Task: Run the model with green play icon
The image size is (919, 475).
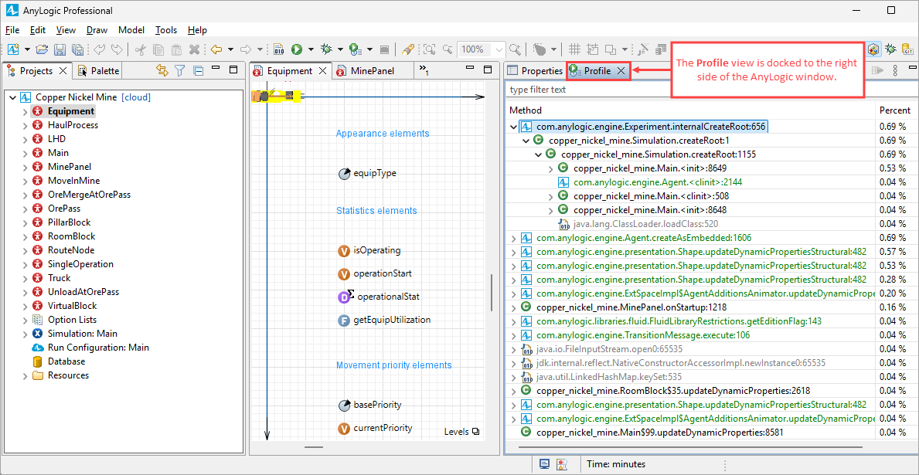Action: click(x=297, y=49)
